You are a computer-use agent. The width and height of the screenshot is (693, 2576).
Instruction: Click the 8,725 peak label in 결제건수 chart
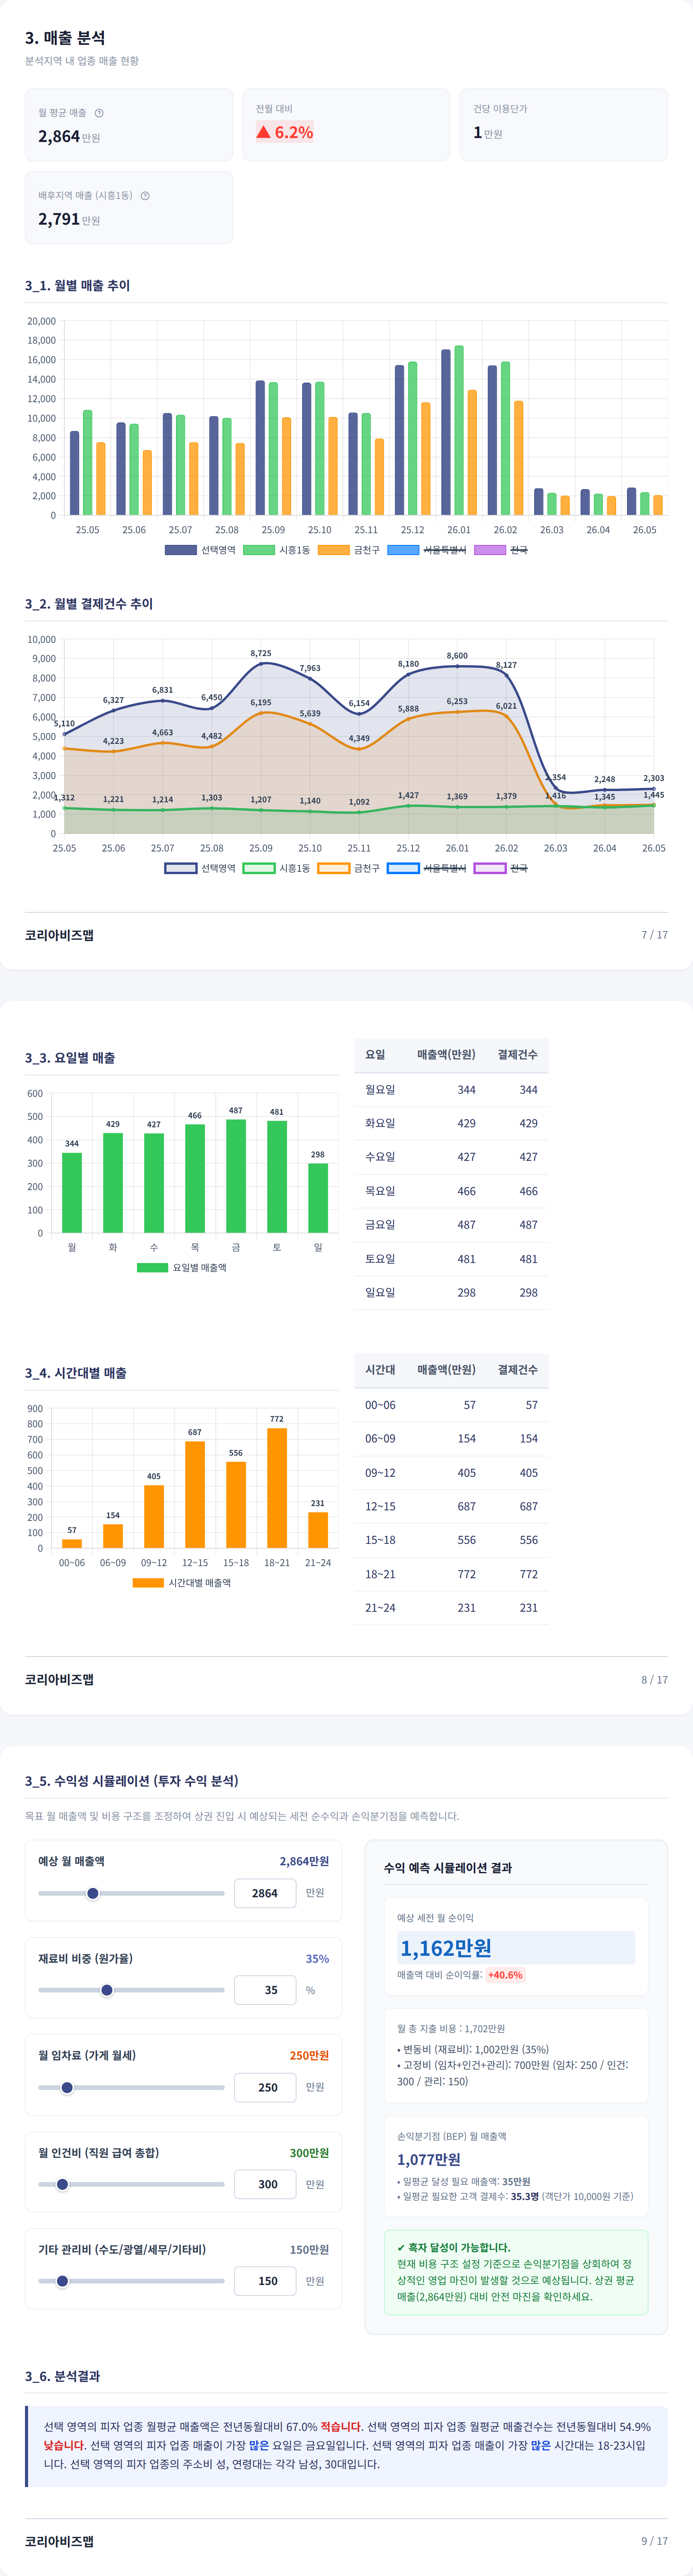261,653
